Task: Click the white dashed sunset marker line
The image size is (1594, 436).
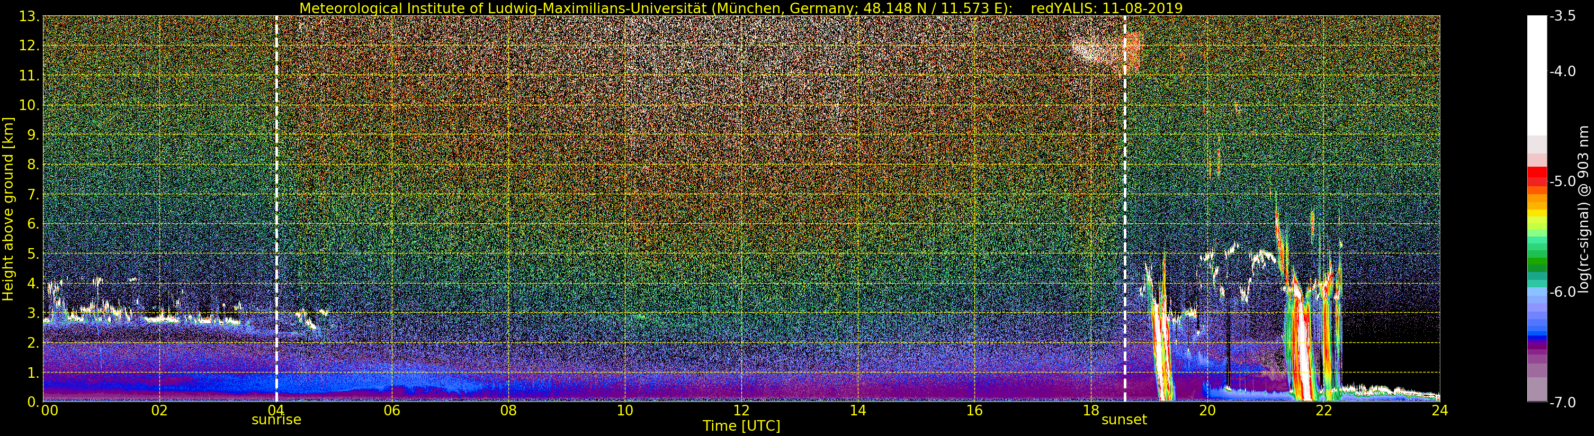Action: pos(1124,208)
